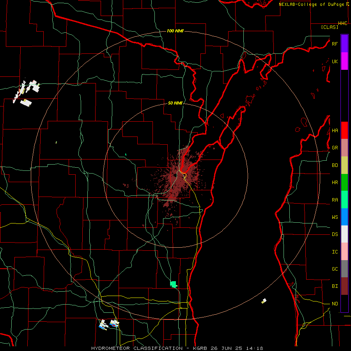
Task: Click the UK legend label
Action: [x=335, y=61]
